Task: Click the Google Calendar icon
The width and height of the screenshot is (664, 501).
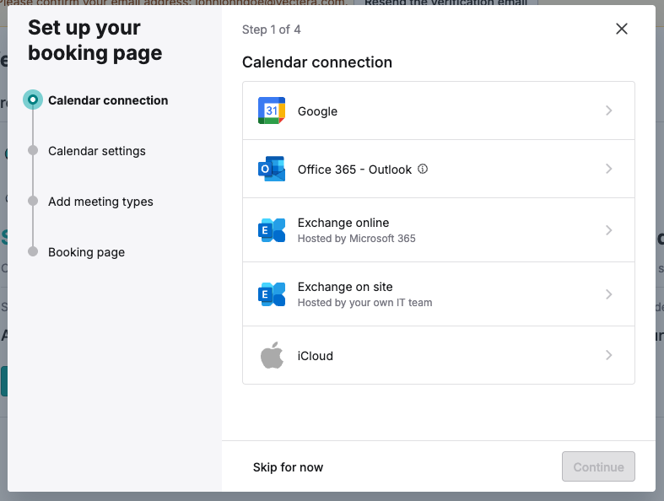Action: tap(272, 110)
